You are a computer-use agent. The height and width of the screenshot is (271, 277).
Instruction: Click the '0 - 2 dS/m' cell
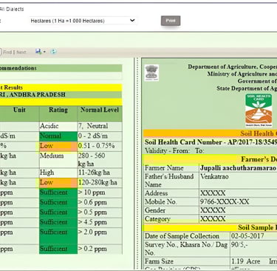100,136
